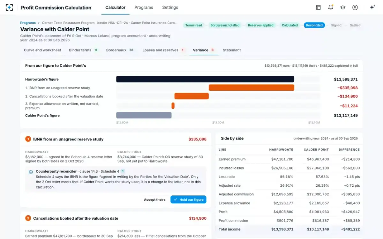This screenshot has height=239, width=383.
Task: Open the Curve and worksheet tab
Action: (42, 50)
